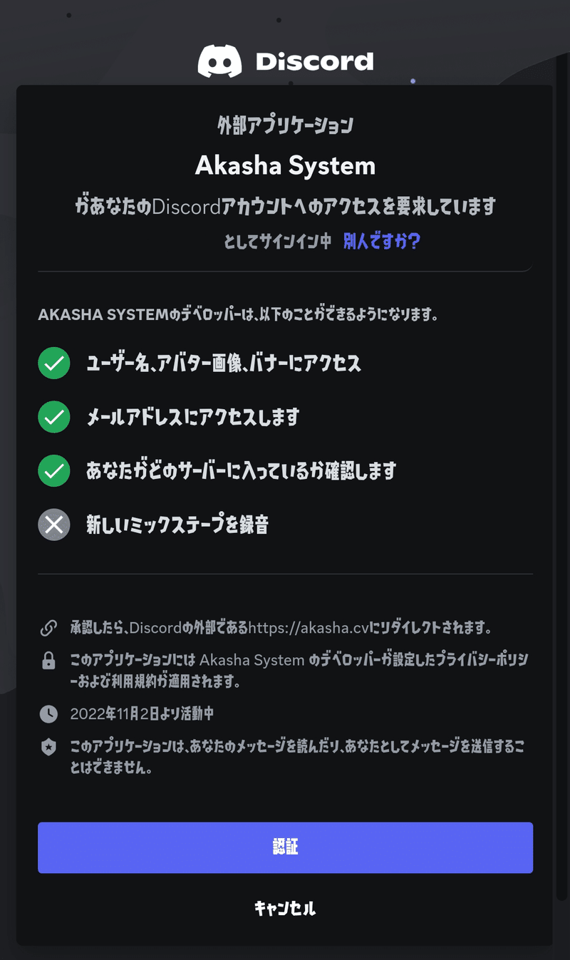
Task: Open the 別人ですか? account switch link
Action: [x=382, y=242]
